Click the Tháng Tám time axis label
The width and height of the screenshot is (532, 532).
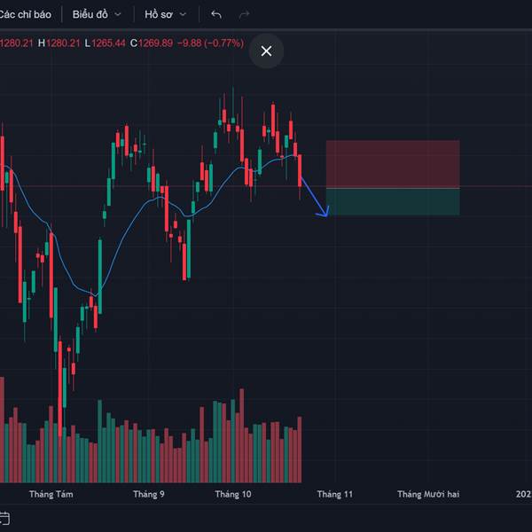51,495
